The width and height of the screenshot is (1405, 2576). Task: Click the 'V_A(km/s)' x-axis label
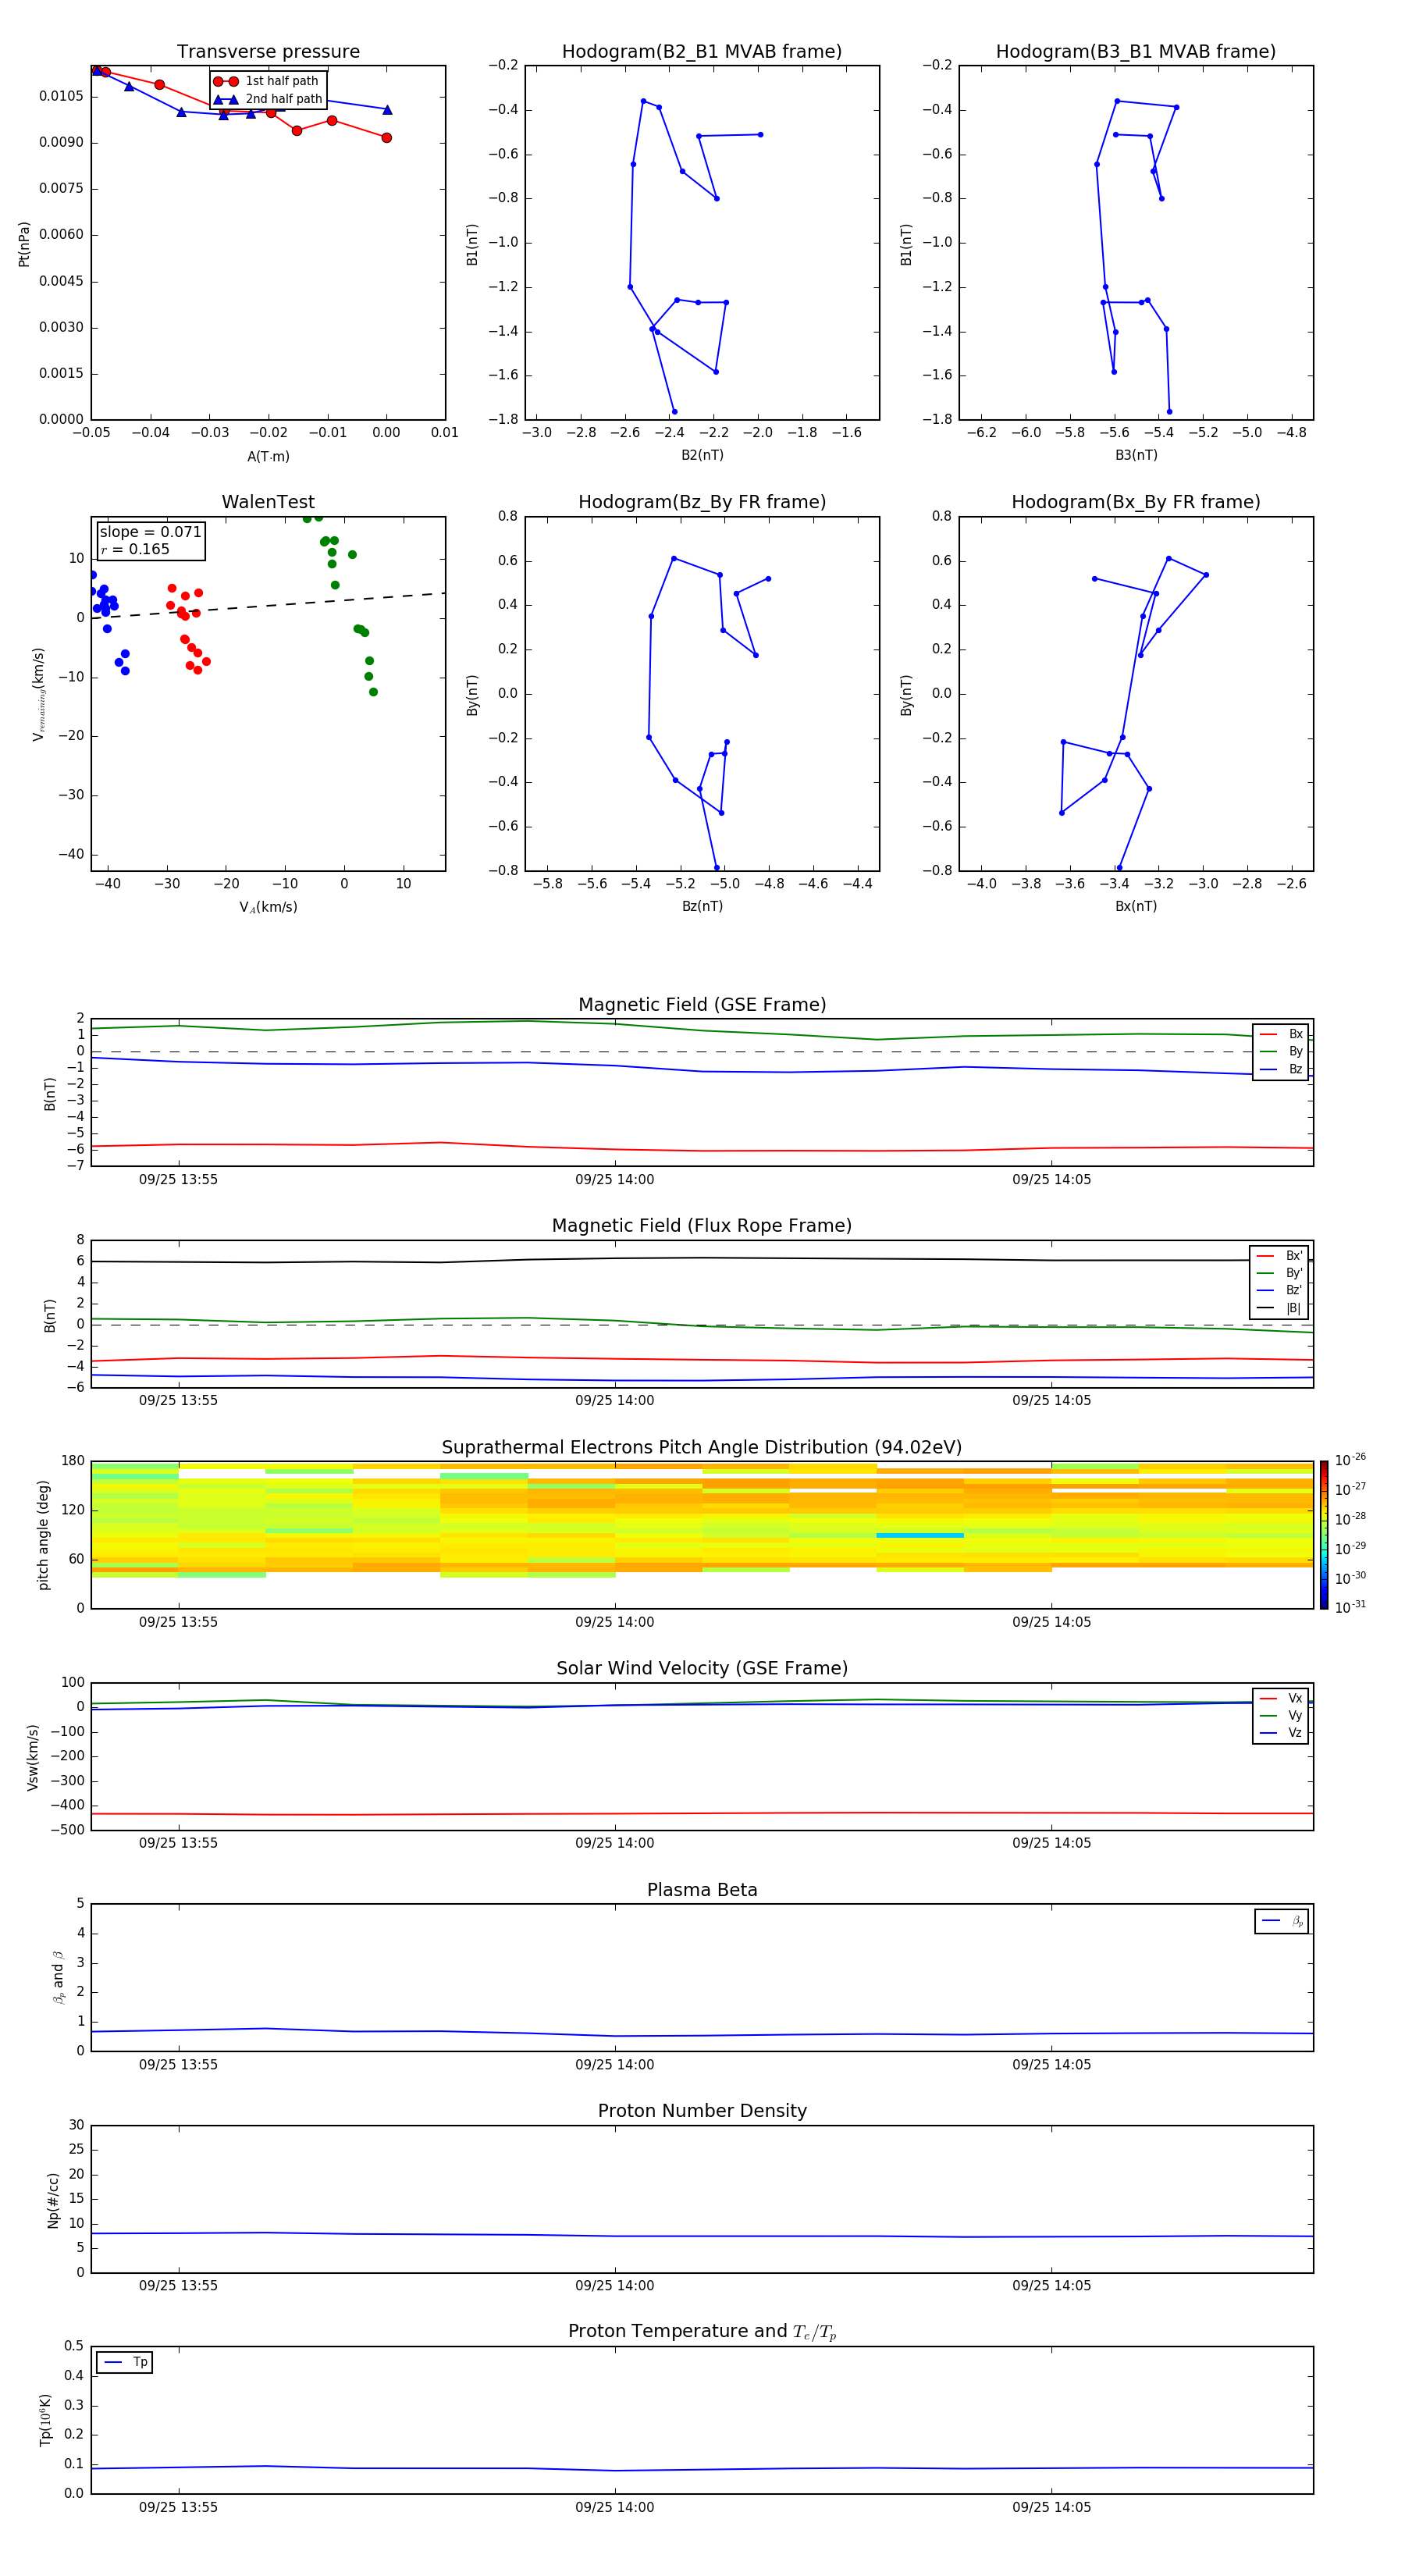click(268, 907)
